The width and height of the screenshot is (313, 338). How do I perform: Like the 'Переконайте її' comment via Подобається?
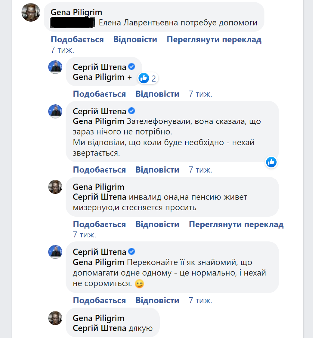click(99, 300)
